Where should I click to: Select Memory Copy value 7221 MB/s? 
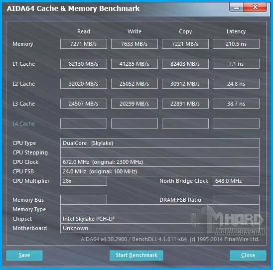[x=185, y=44]
